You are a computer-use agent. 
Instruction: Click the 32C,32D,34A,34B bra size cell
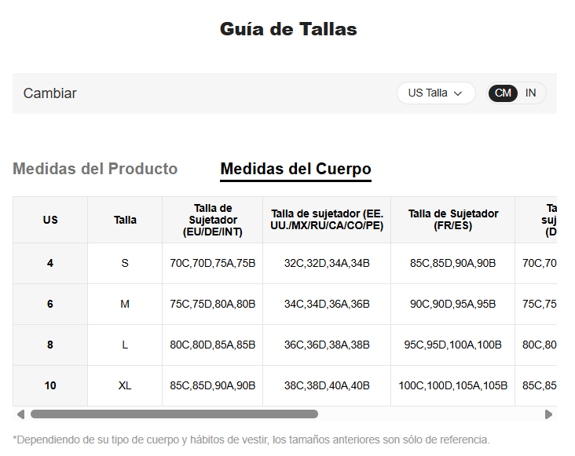point(327,263)
